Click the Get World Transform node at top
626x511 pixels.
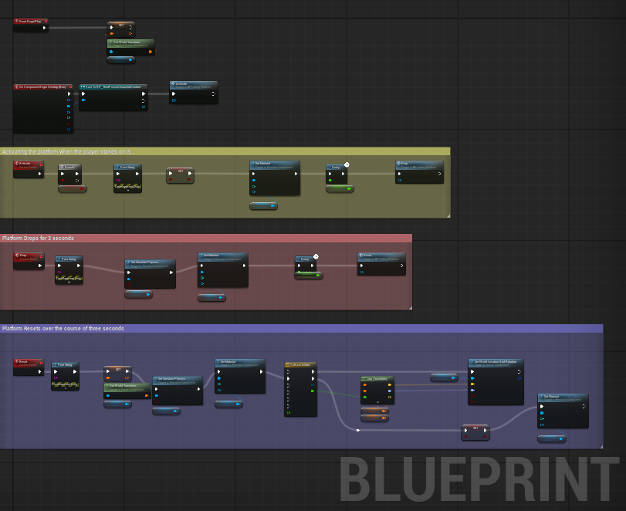[x=130, y=47]
